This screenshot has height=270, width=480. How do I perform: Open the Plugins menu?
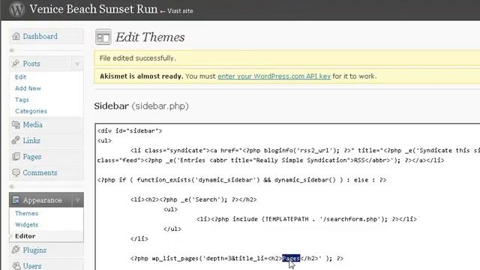pos(34,250)
